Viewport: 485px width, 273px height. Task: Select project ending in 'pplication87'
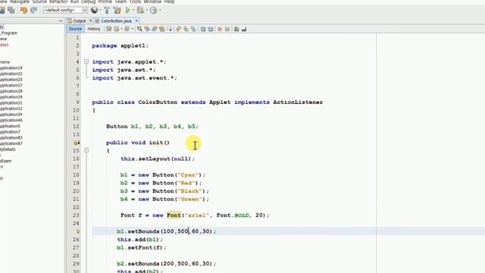pyautogui.click(x=11, y=143)
